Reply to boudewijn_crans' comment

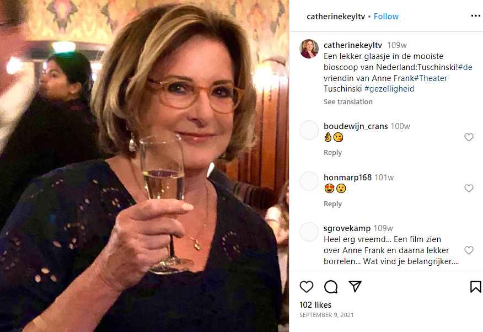click(x=332, y=153)
